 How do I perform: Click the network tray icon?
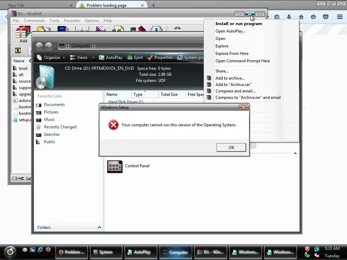(317, 249)
